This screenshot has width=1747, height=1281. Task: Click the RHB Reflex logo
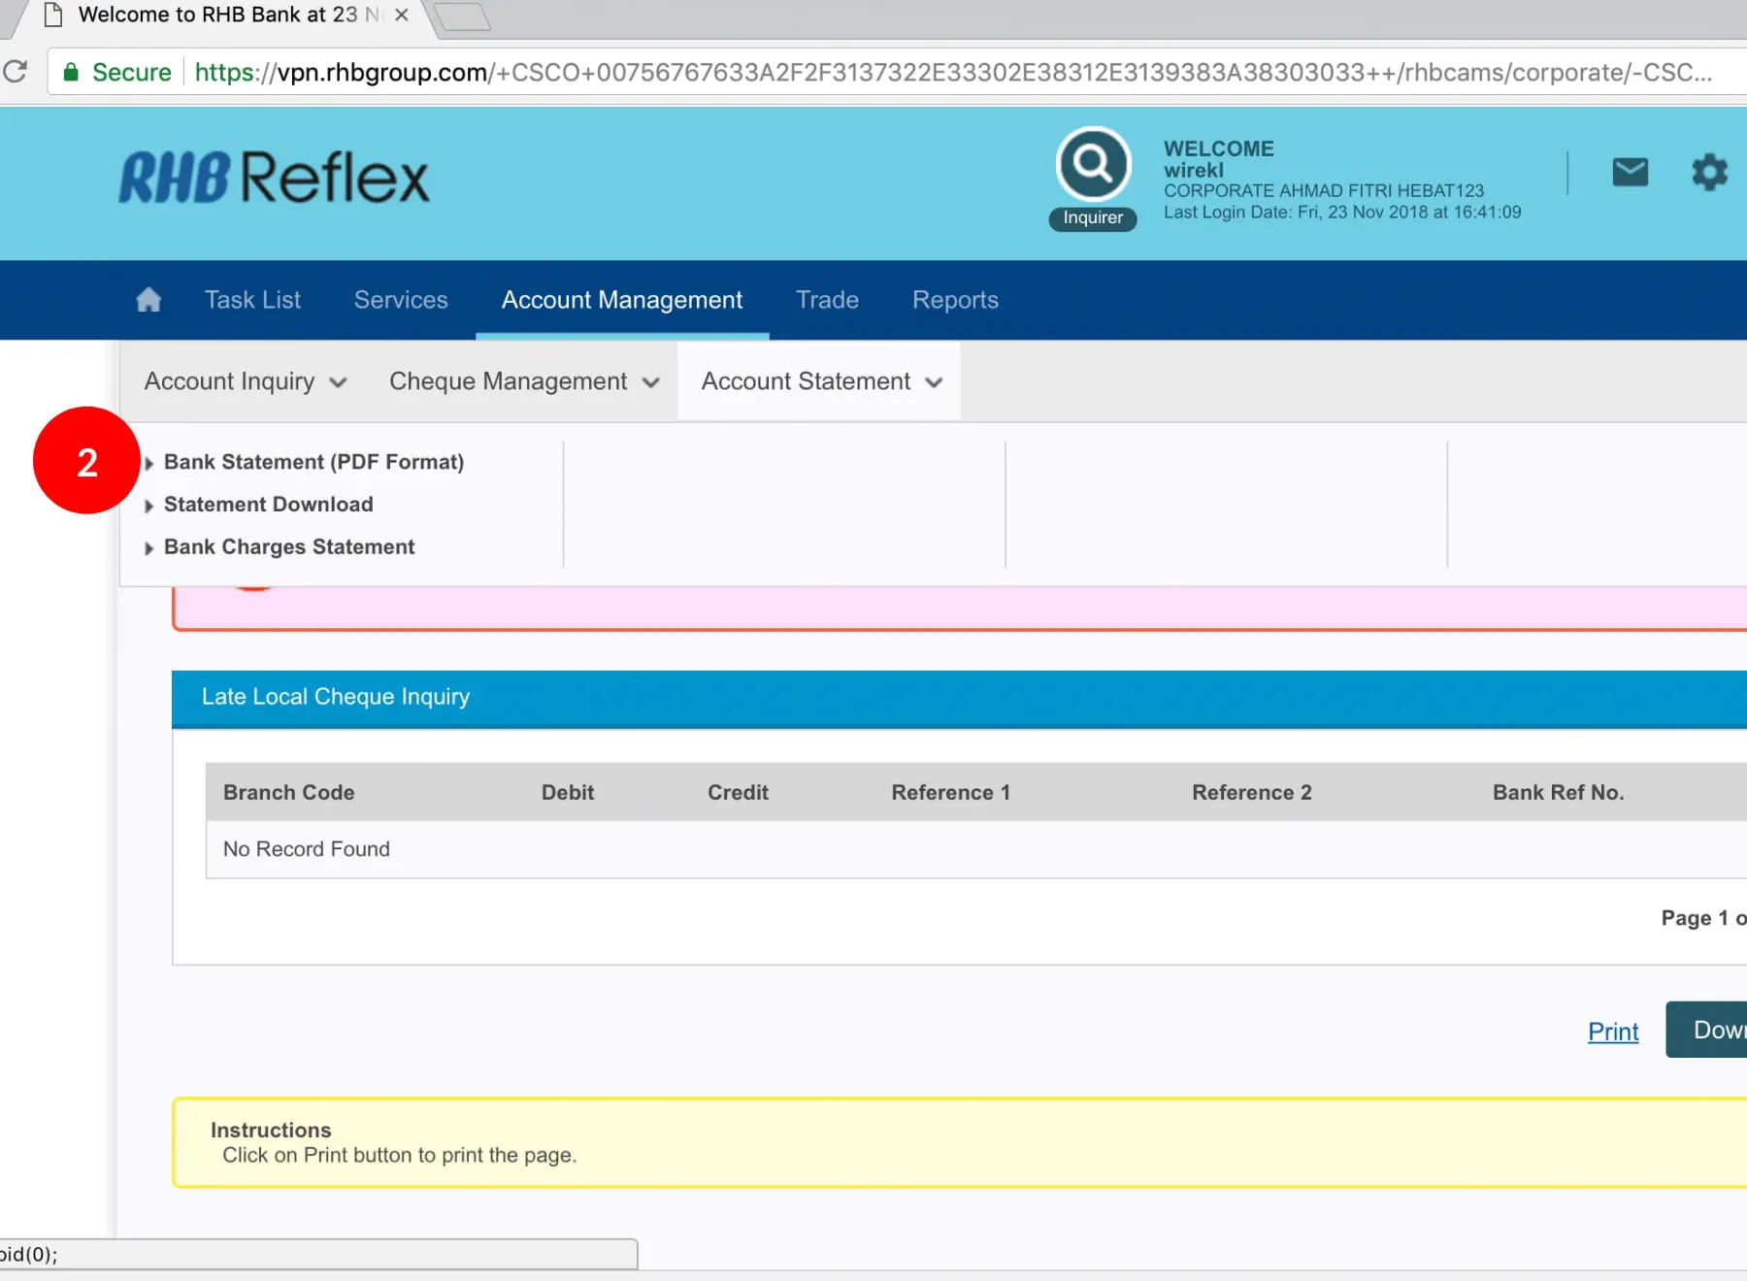pos(274,178)
